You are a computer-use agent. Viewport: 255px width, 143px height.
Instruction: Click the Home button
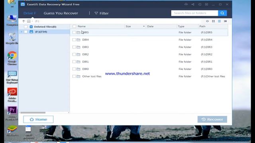tap(38, 119)
